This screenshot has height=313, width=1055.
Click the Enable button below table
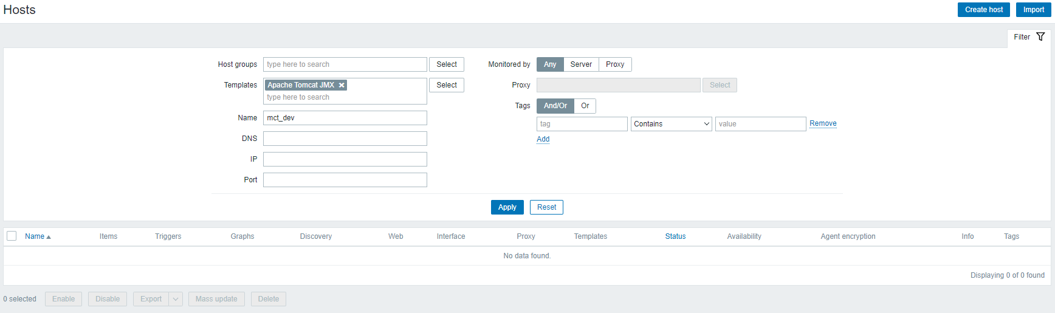click(x=64, y=299)
